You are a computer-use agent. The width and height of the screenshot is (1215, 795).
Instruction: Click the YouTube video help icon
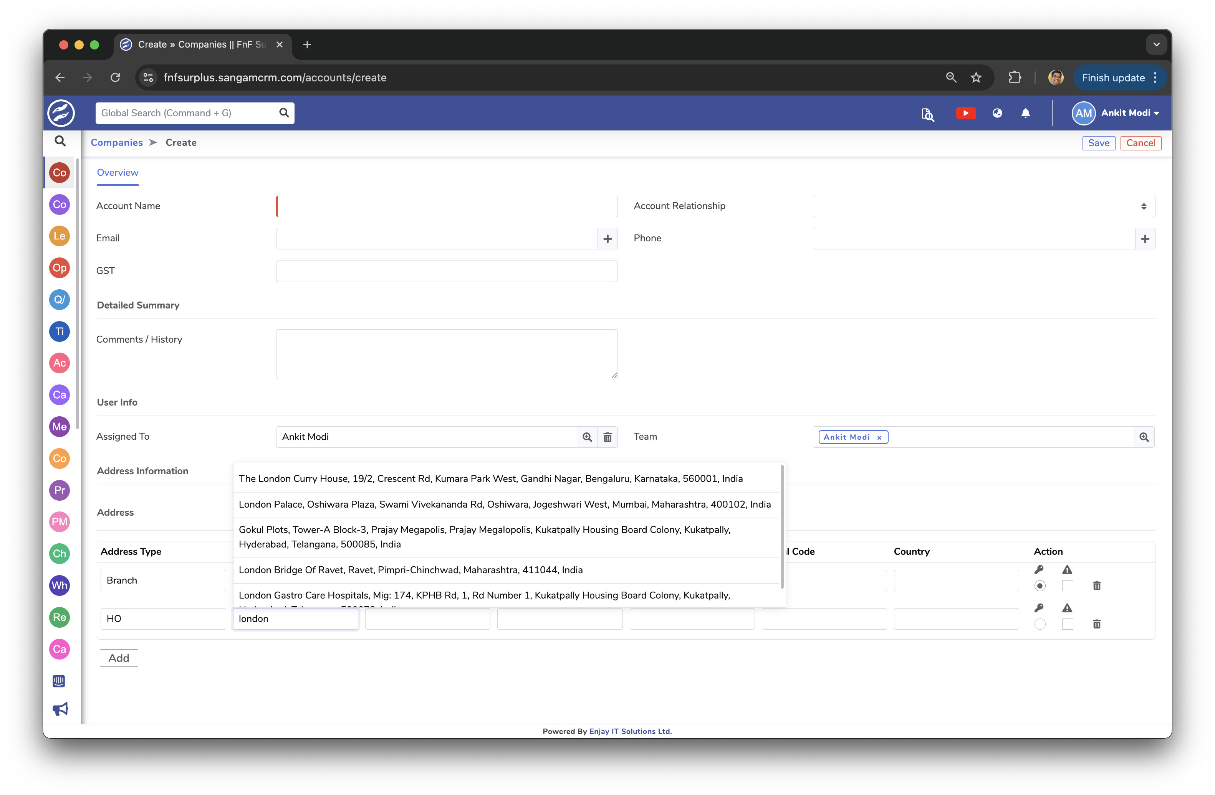[965, 113]
